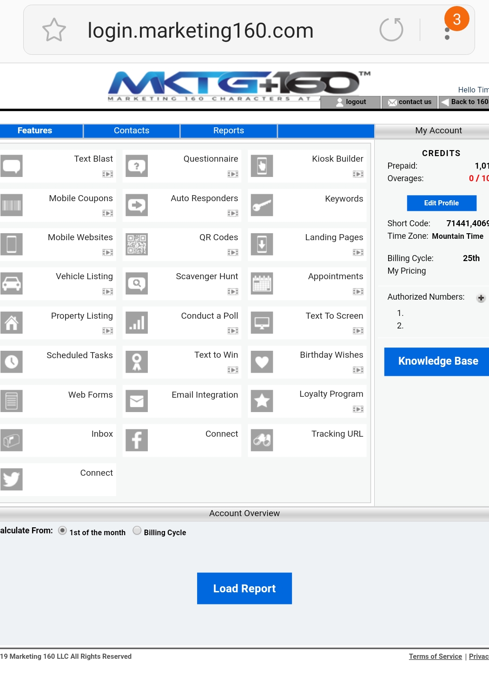Open the Web Forms feature link

(x=91, y=395)
